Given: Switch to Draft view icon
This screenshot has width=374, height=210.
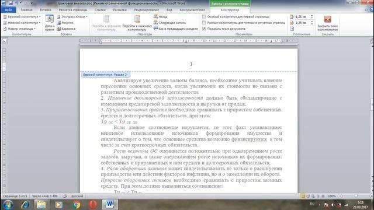Looking at the screenshot, I should point(323,196).
